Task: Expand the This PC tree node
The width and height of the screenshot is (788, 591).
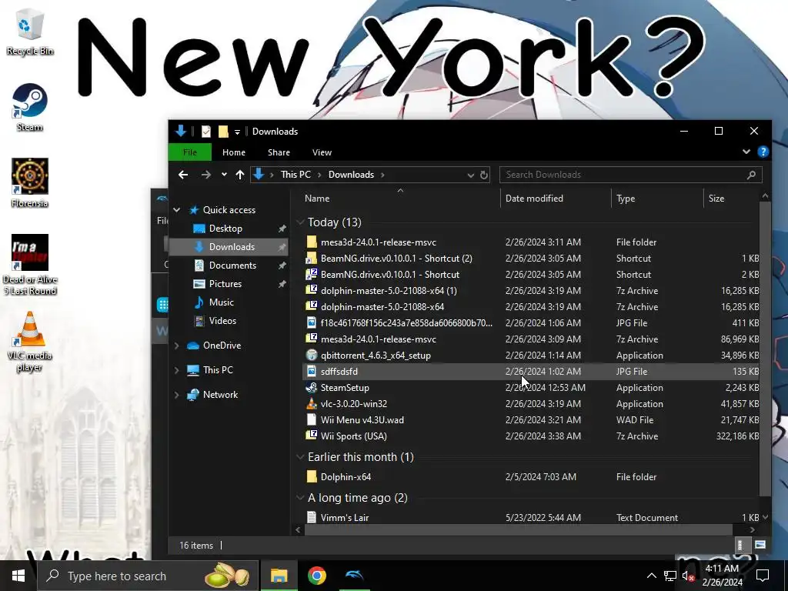Action: [x=177, y=370]
